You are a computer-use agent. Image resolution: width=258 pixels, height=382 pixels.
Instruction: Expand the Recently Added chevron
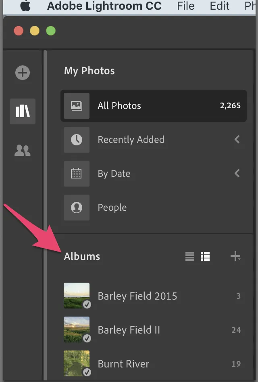point(237,139)
